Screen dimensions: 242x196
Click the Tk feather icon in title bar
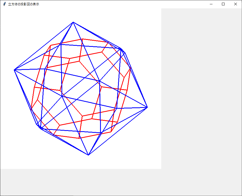click(5, 4)
